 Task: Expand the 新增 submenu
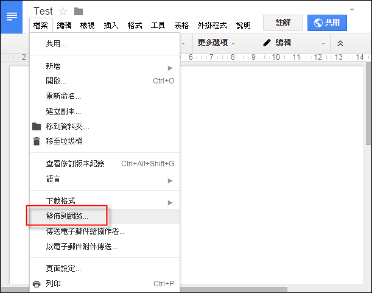105,66
